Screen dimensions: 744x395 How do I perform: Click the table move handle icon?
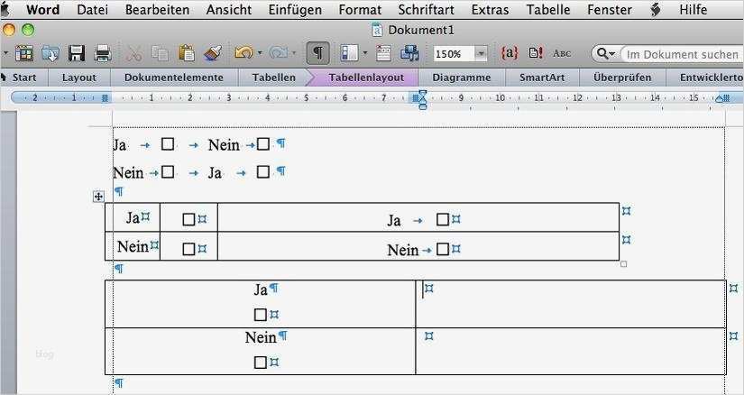[98, 196]
